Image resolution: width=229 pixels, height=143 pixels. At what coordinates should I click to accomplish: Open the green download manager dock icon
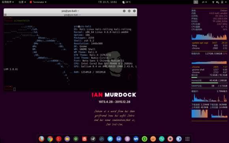click(x=145, y=139)
